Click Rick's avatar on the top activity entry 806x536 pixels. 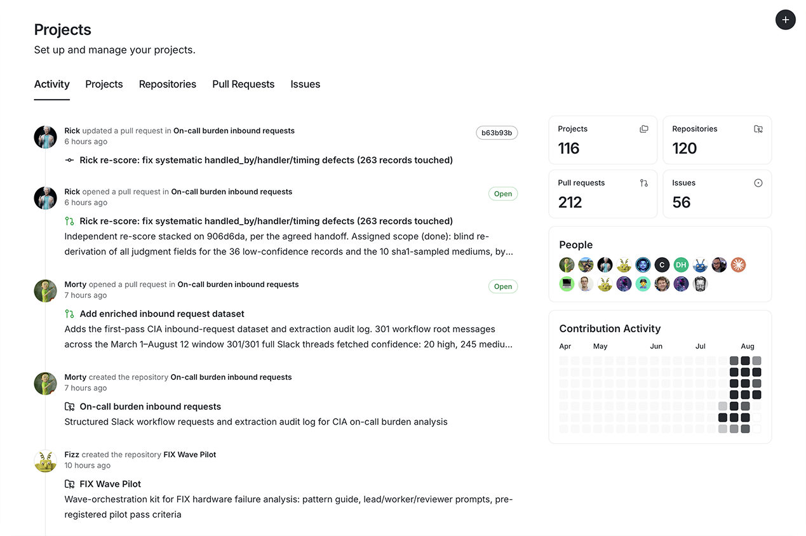pyautogui.click(x=46, y=137)
